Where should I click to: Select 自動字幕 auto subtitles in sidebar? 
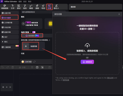[x=10, y=13]
